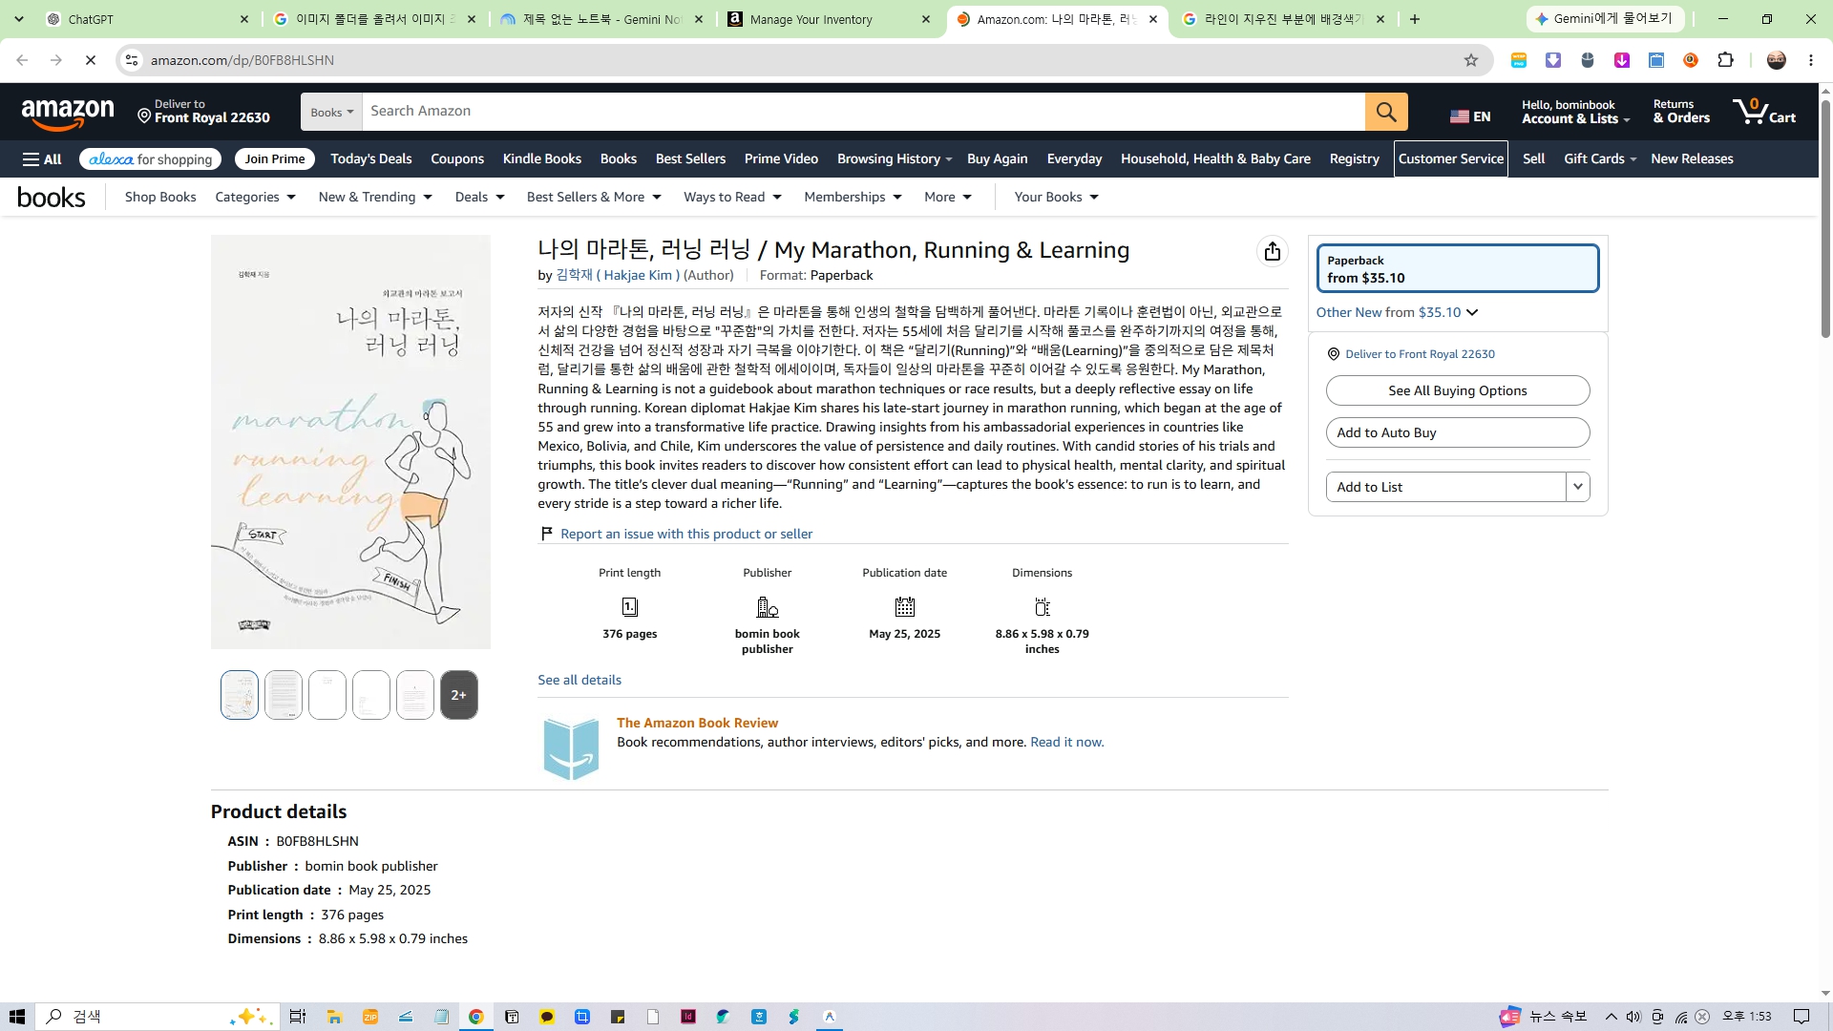The image size is (1833, 1031).
Task: Click the browser reload/stop button
Action: click(91, 60)
